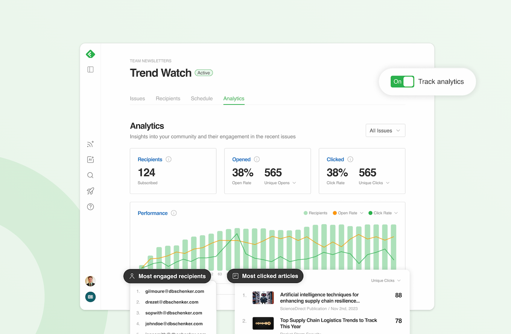This screenshot has height=334, width=511.
Task: Open the Click Rate legend dropdown
Action: tap(383, 213)
